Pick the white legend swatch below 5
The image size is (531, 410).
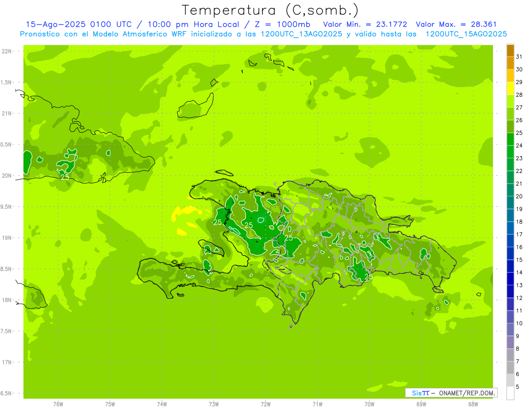point(510,393)
